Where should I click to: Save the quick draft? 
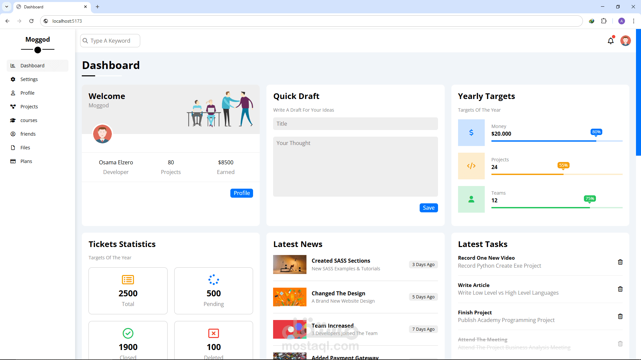click(429, 208)
